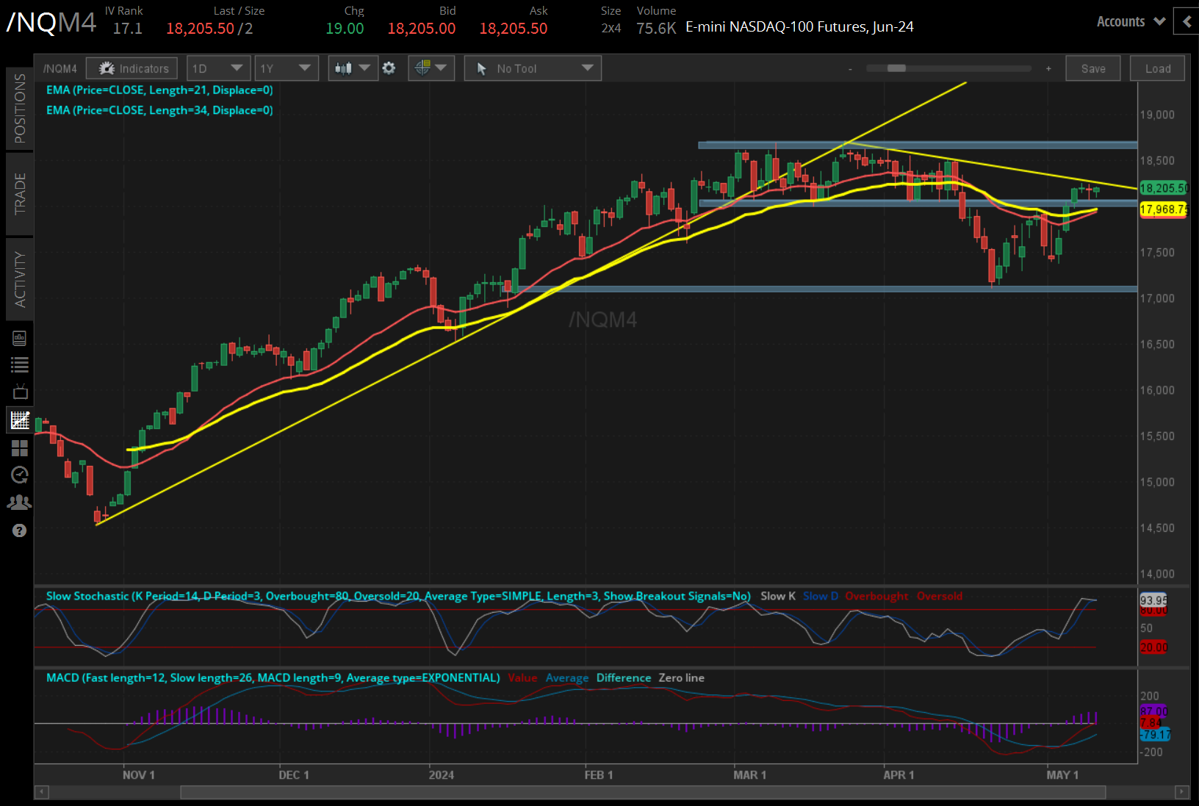Click the Load button
The width and height of the screenshot is (1199, 806).
click(1157, 68)
